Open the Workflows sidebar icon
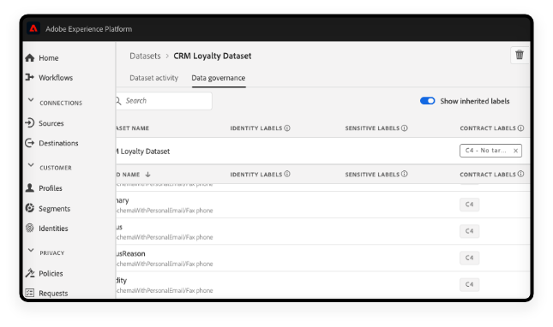553x327 pixels. 30,77
